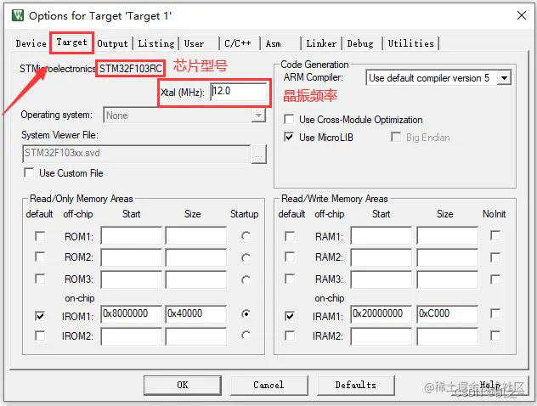Enable NoInit for RAM3
537x406 pixels.
click(495, 279)
